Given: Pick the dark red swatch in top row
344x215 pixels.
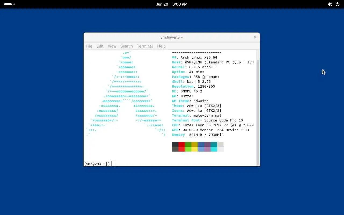Looking at the screenshot, I should point(182,144).
